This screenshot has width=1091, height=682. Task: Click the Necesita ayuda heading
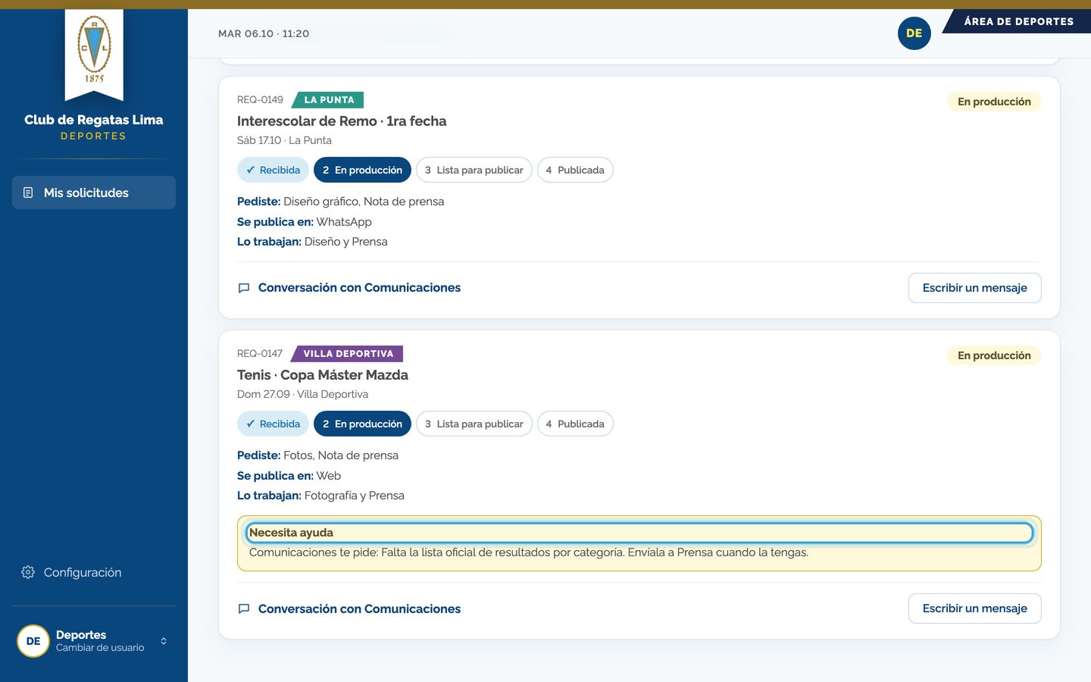291,533
